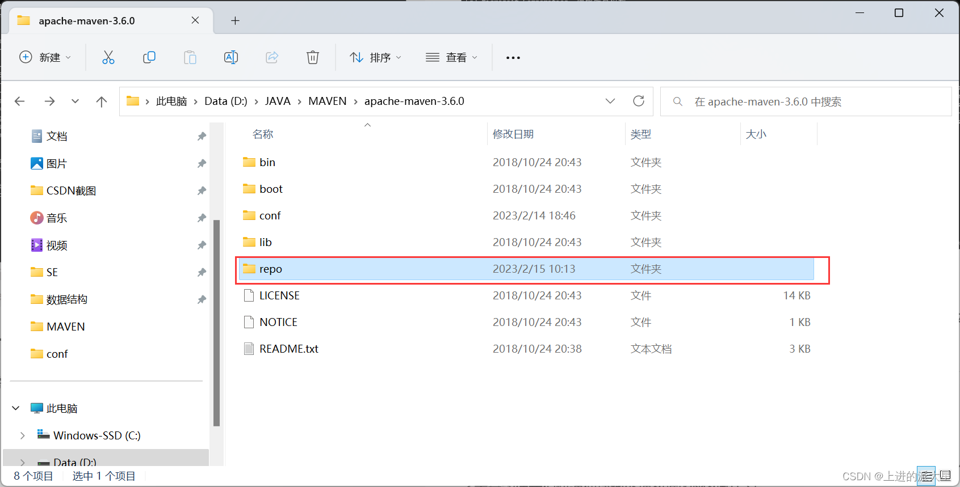960x487 pixels.
Task: Select the repo folder row
Action: [526, 269]
